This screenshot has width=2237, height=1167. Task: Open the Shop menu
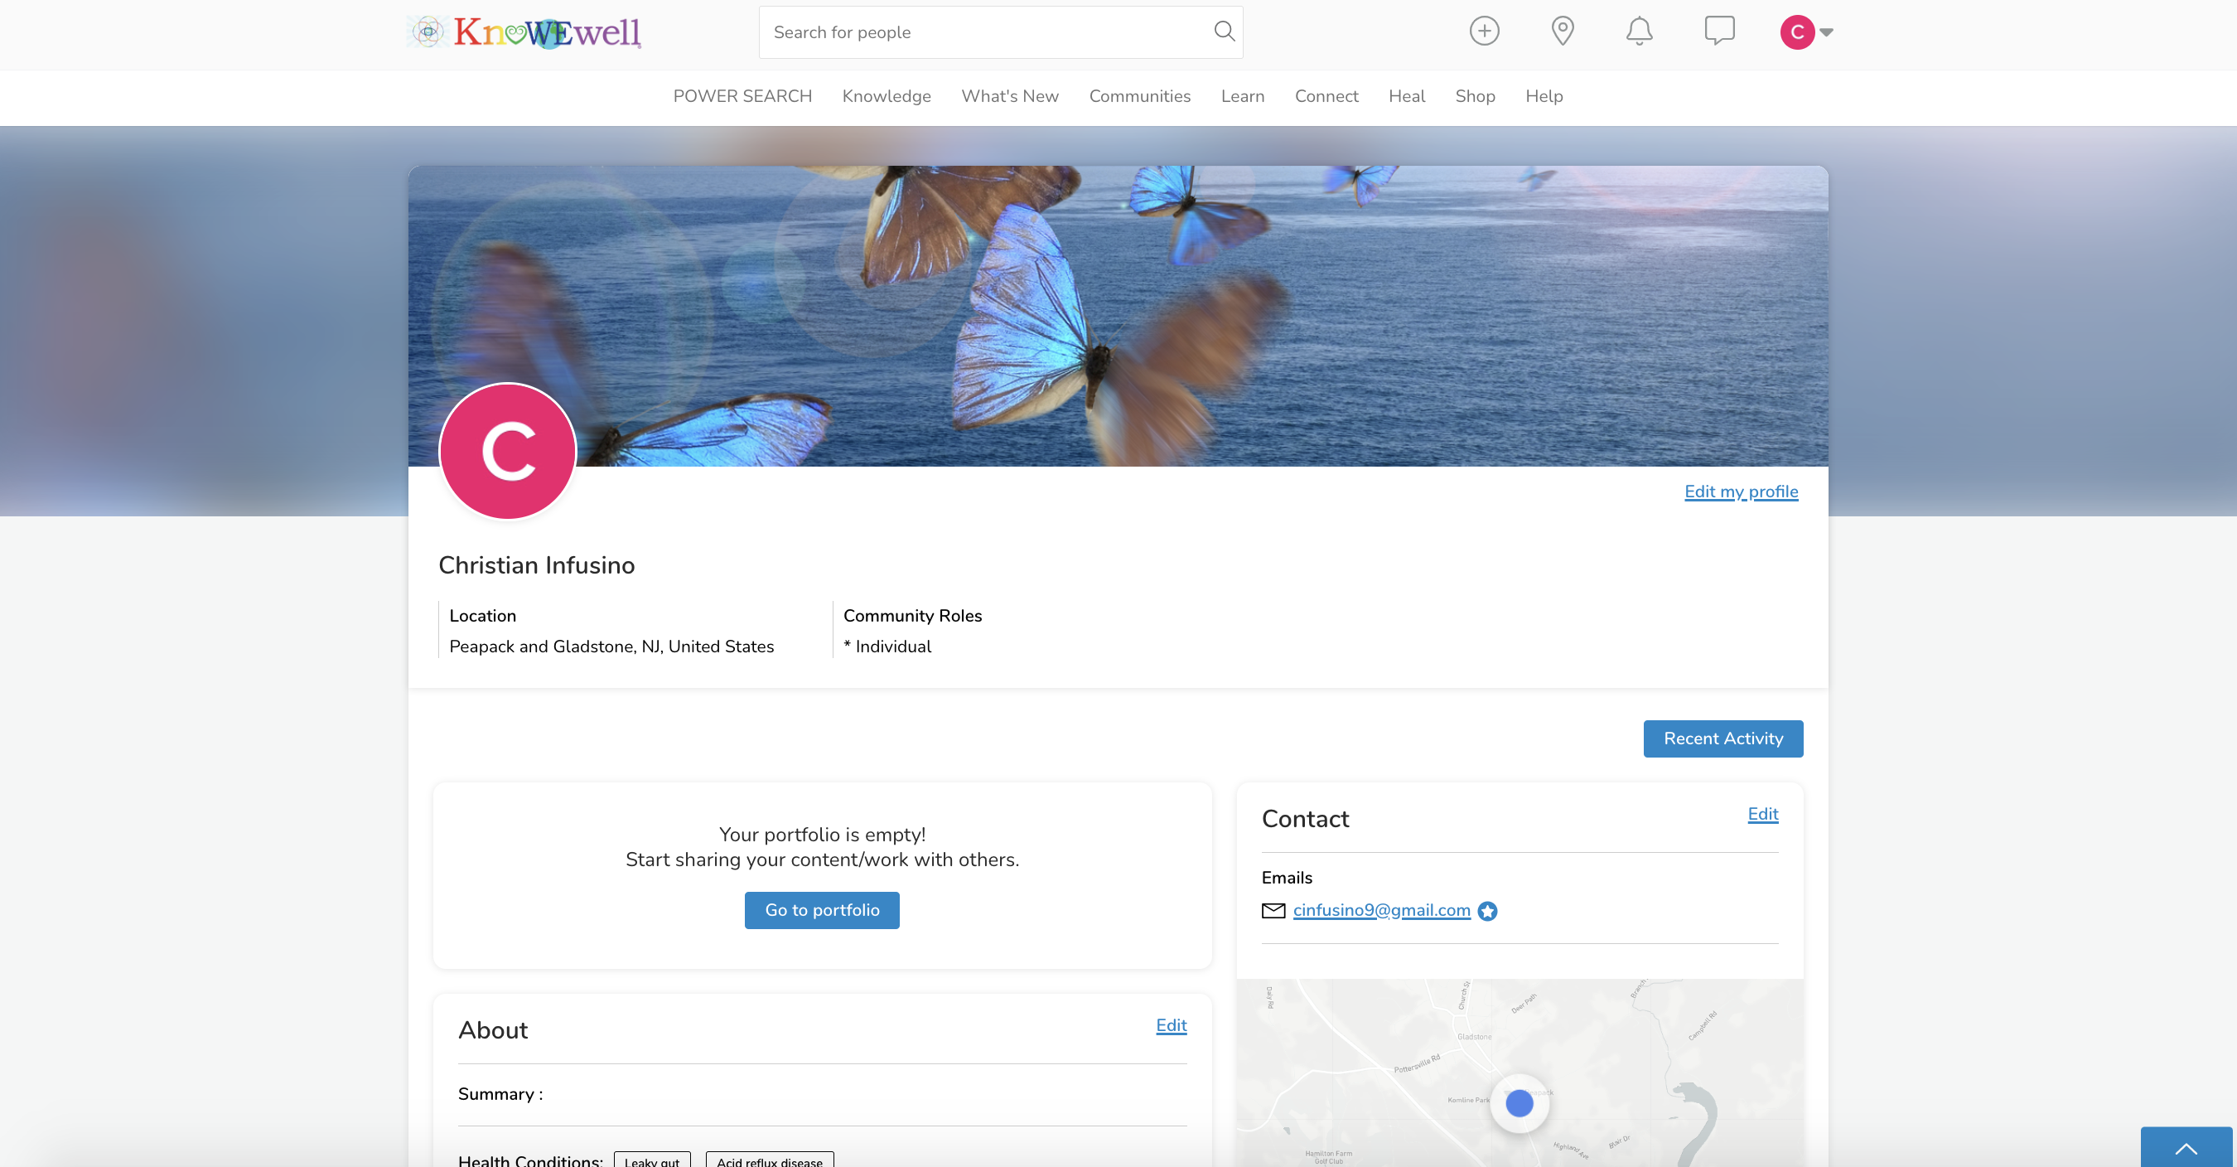click(1475, 96)
